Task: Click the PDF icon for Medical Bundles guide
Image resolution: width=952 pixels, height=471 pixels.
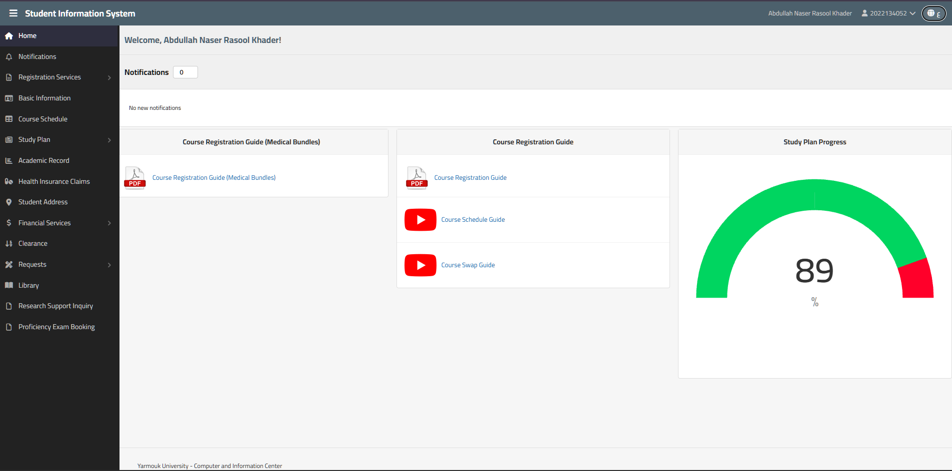Action: tap(135, 178)
